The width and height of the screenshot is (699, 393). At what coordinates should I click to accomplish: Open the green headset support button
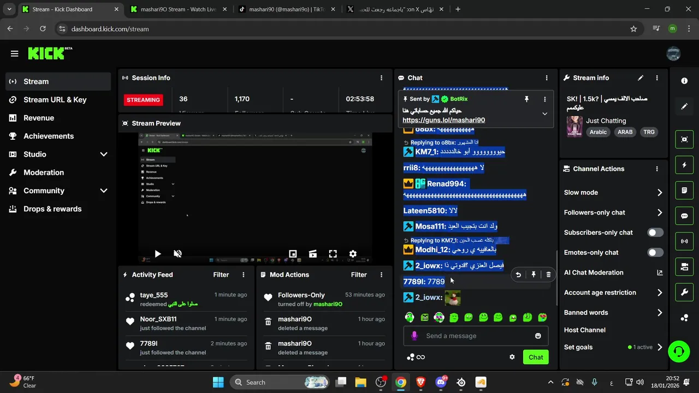[x=679, y=351]
